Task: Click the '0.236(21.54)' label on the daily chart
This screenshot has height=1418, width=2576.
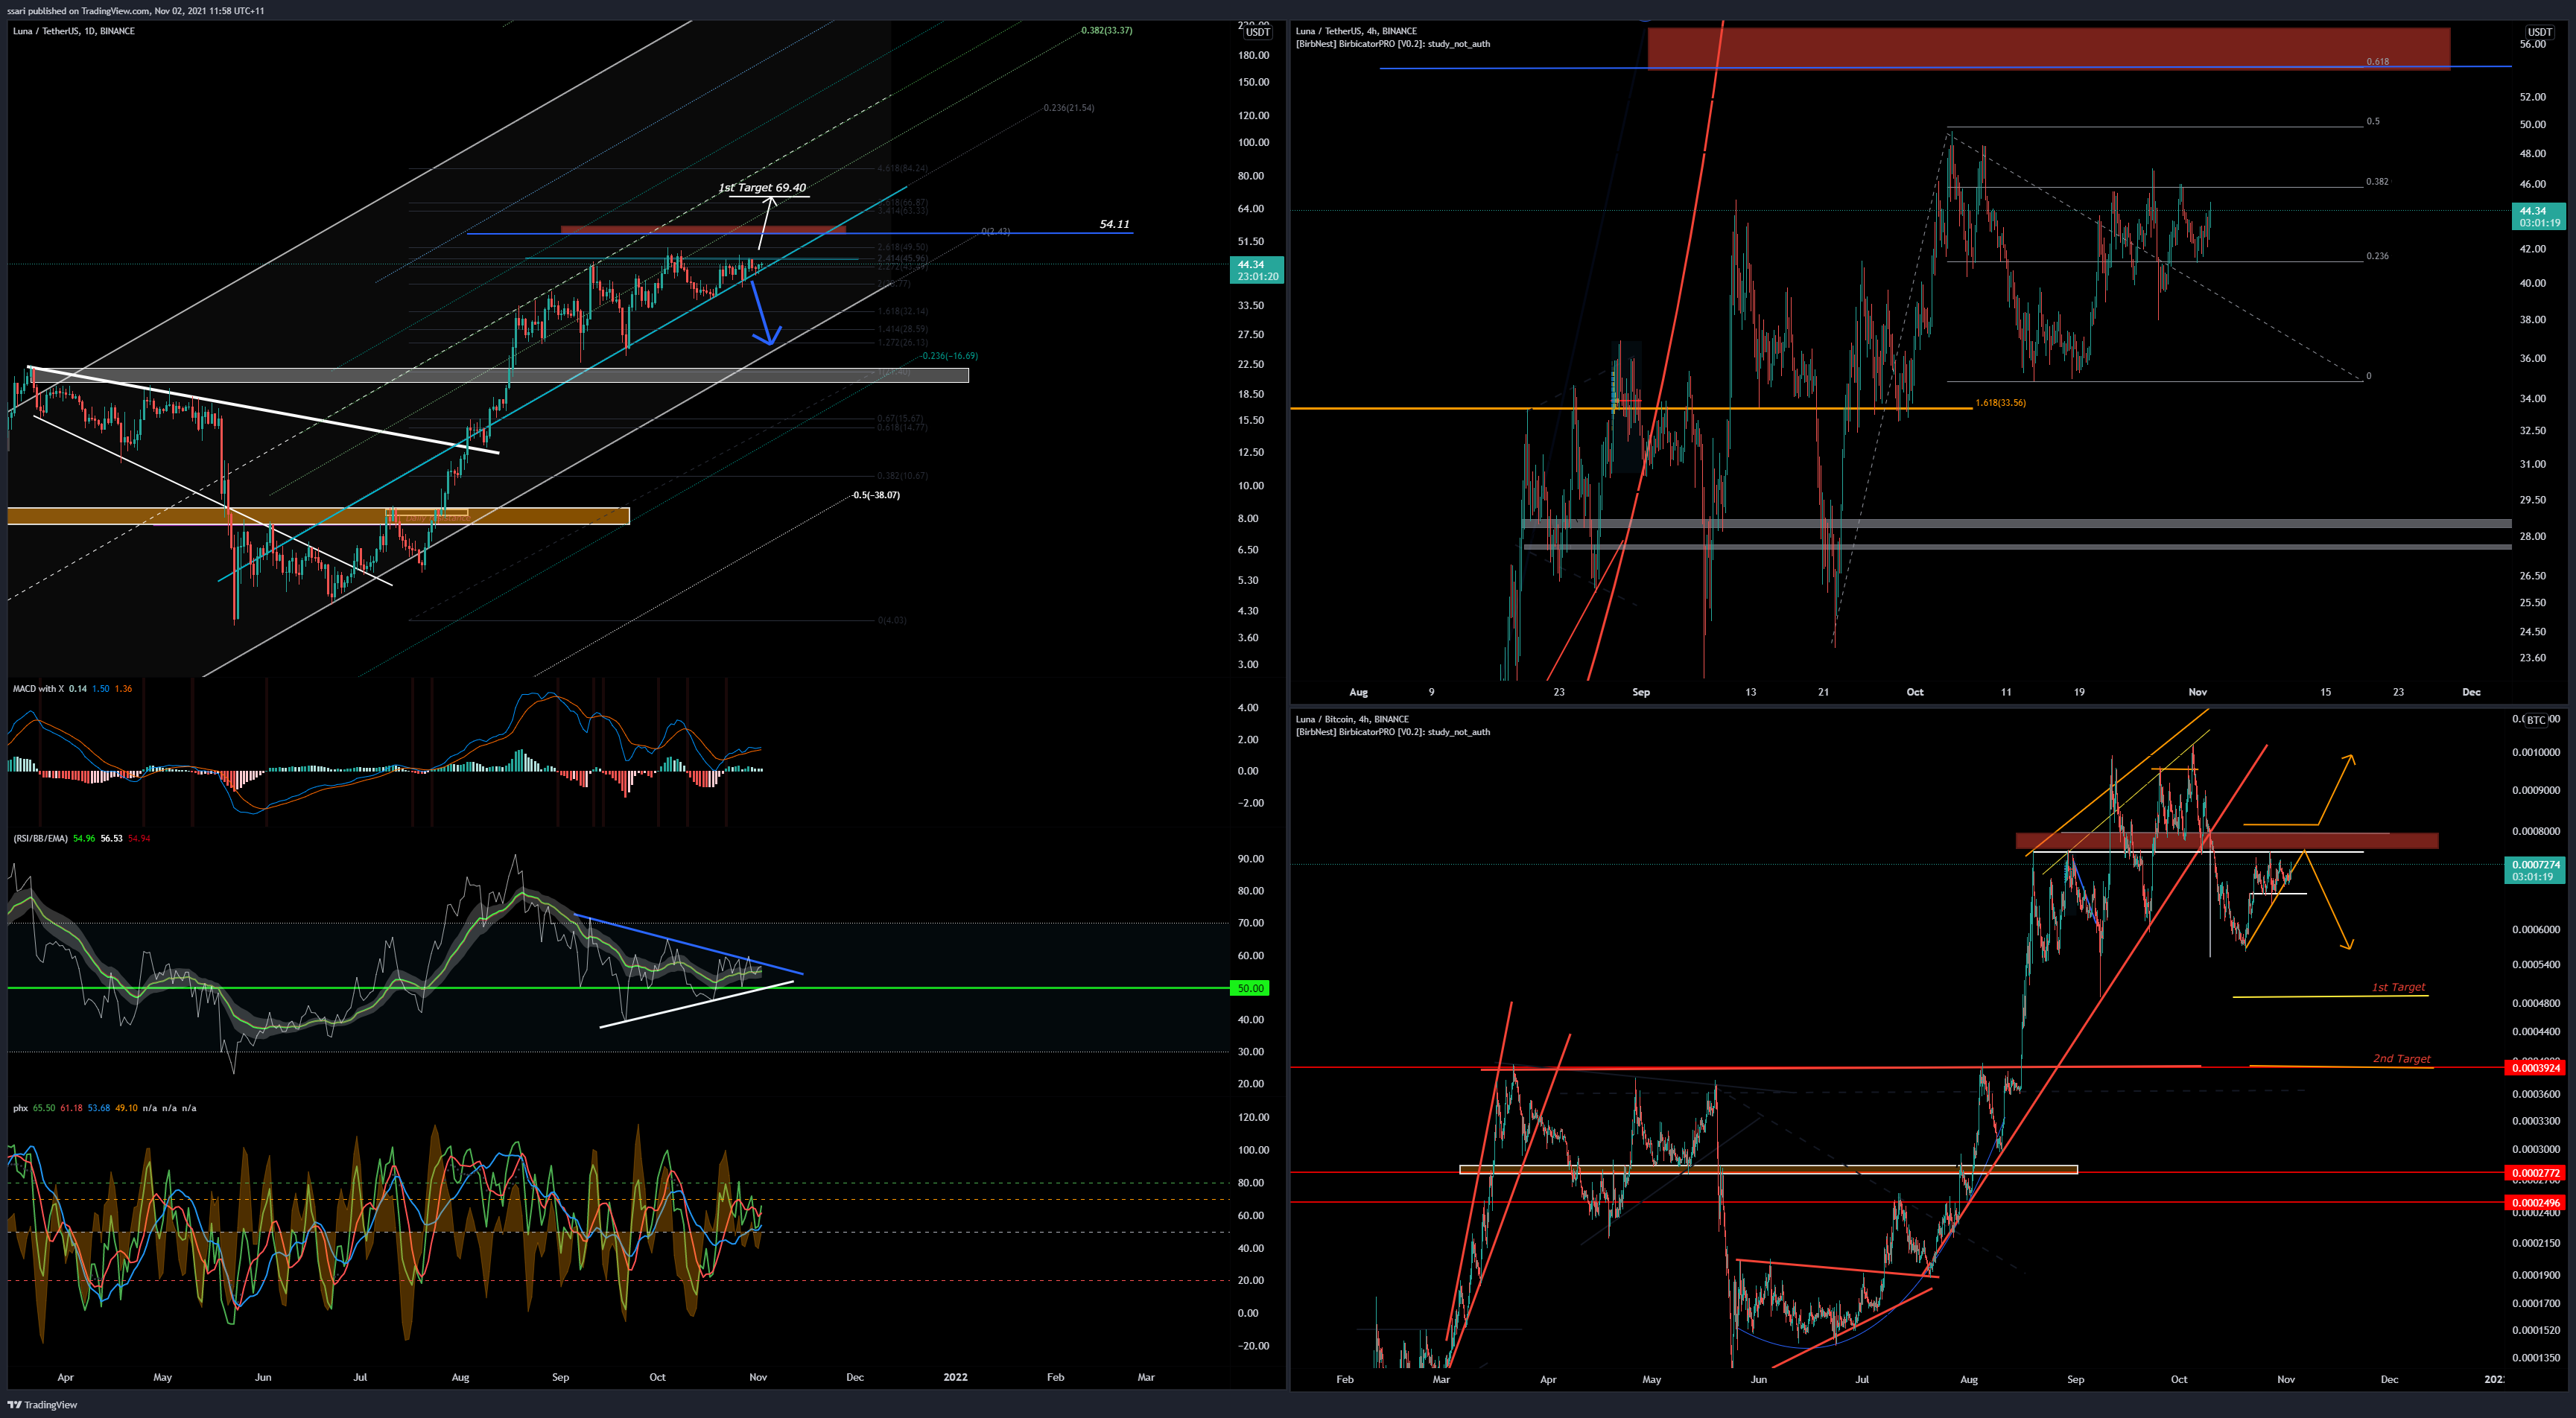Action: click(1068, 107)
